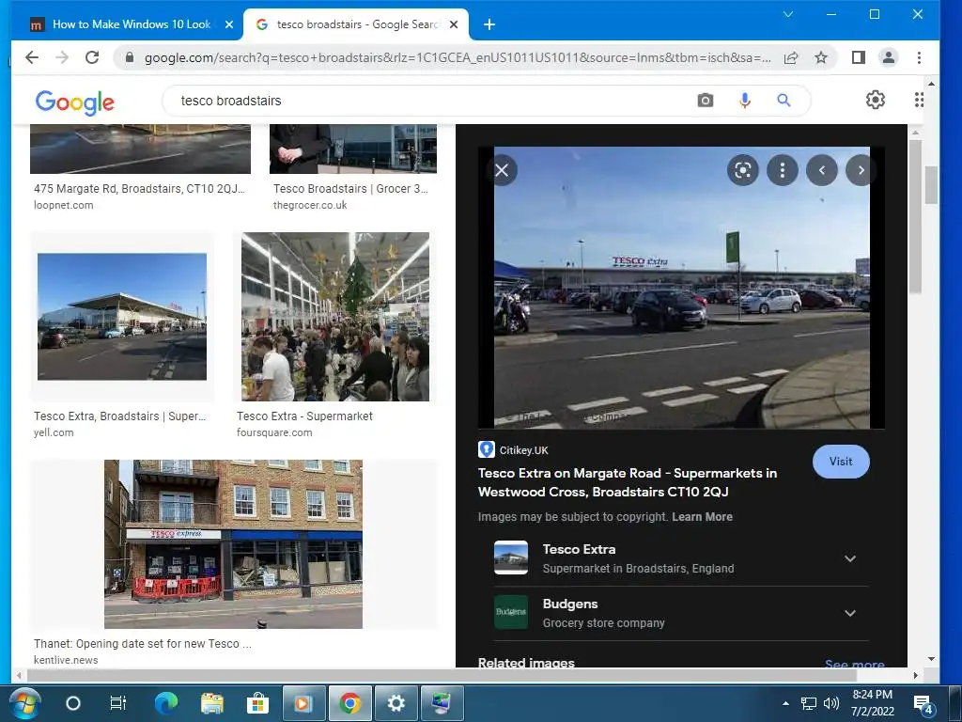This screenshot has width=962, height=722.
Task: Close How to Make Windows tab
Action: (x=229, y=24)
